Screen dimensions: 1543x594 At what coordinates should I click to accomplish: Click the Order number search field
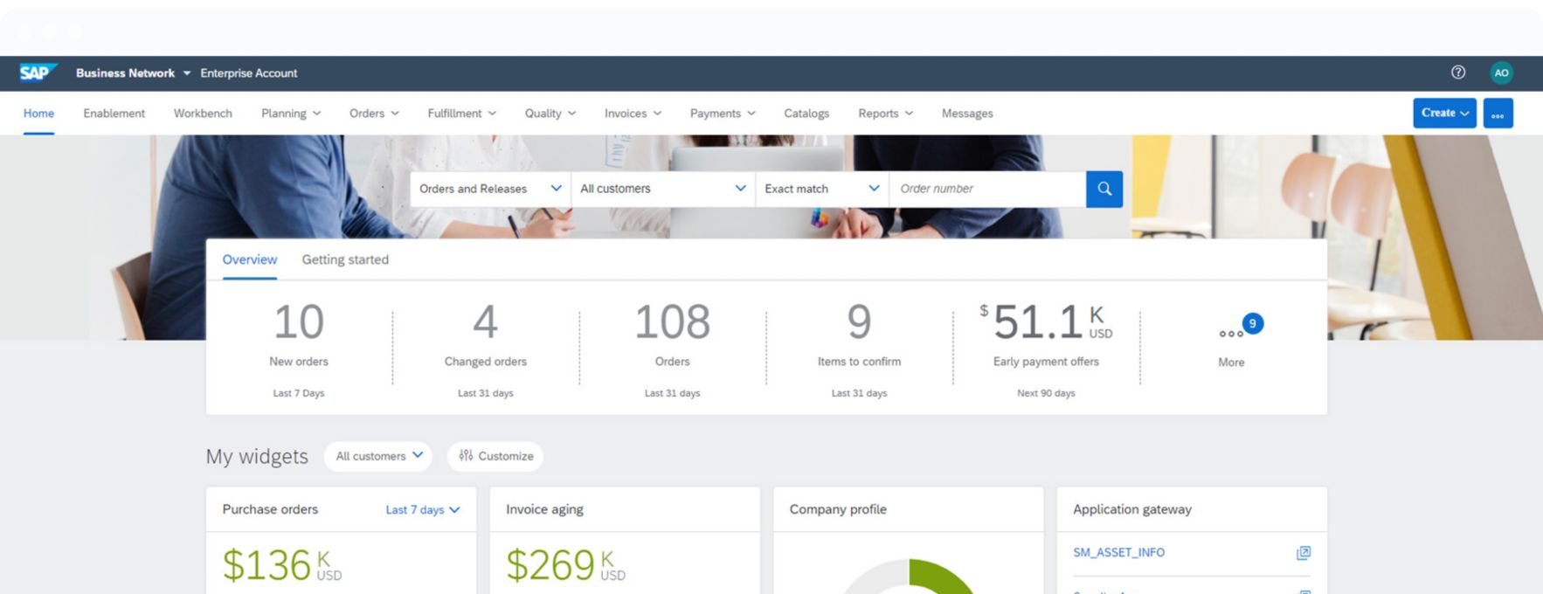point(987,189)
